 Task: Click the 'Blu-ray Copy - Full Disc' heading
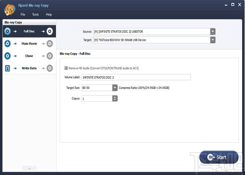coord(75,53)
